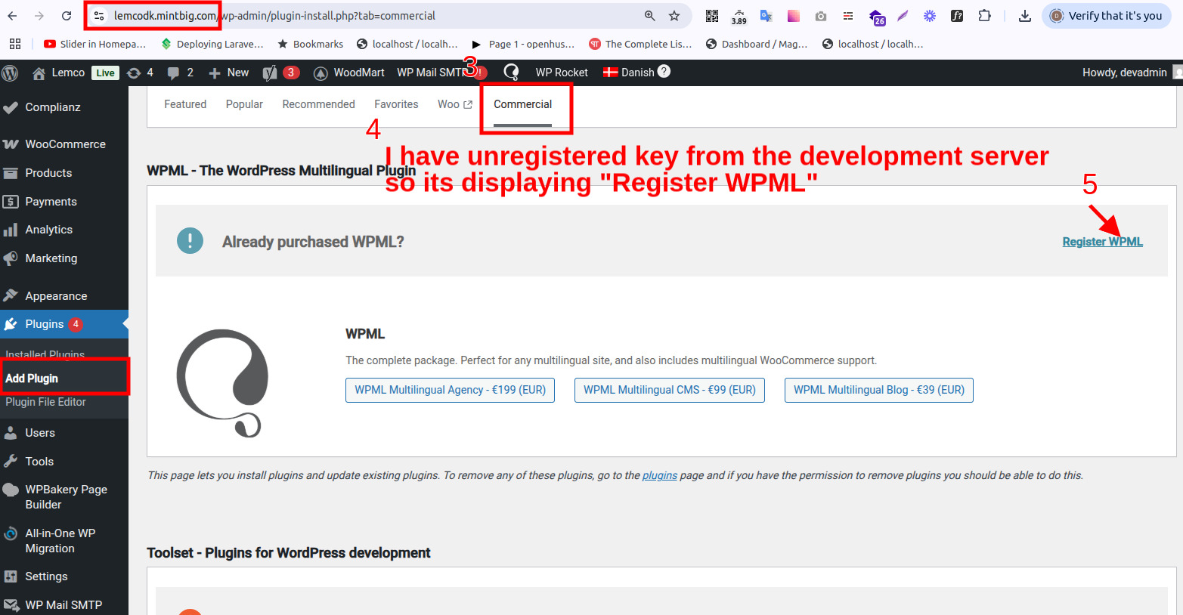Click the WPML logo thumbnail
The image size is (1183, 615).
(222, 383)
